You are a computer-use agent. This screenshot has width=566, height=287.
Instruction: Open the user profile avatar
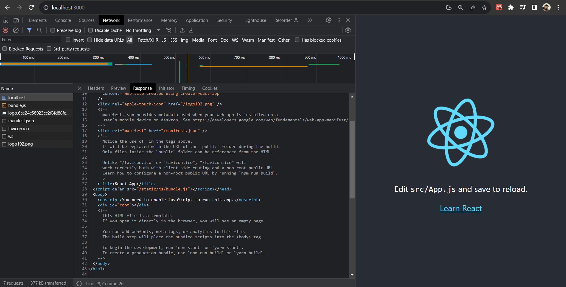coord(546,7)
